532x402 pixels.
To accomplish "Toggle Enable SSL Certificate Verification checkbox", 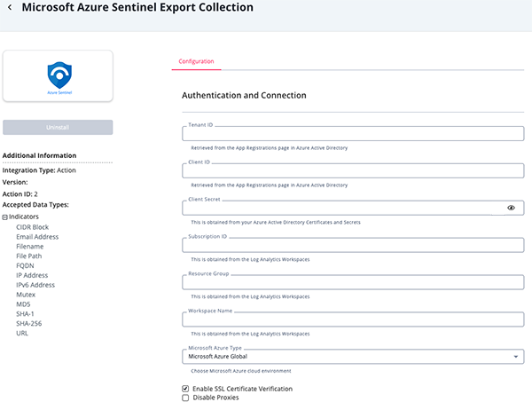I will [x=185, y=389].
